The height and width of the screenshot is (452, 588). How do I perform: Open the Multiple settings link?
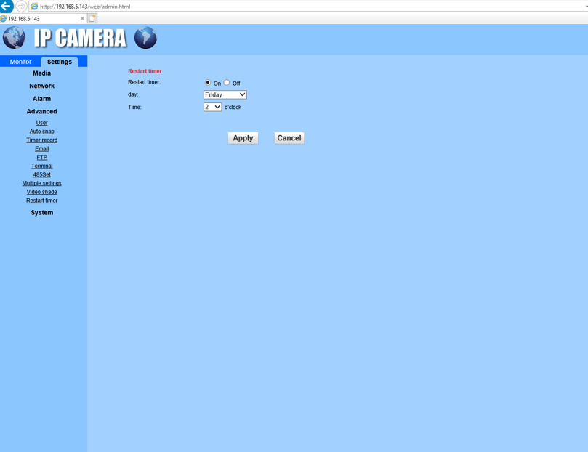pos(41,183)
